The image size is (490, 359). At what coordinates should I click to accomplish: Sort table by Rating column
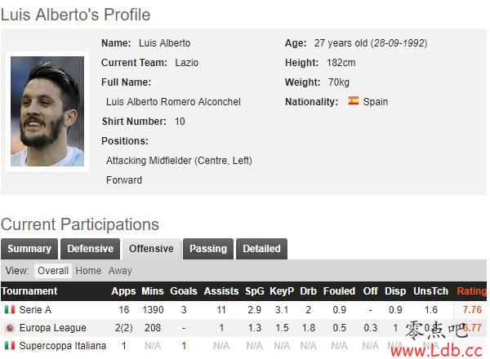[471, 291]
